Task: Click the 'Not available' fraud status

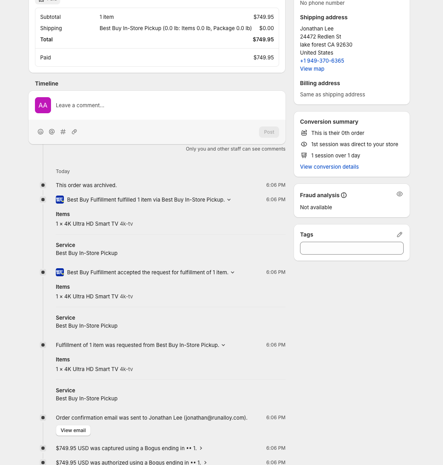Action: point(316,208)
